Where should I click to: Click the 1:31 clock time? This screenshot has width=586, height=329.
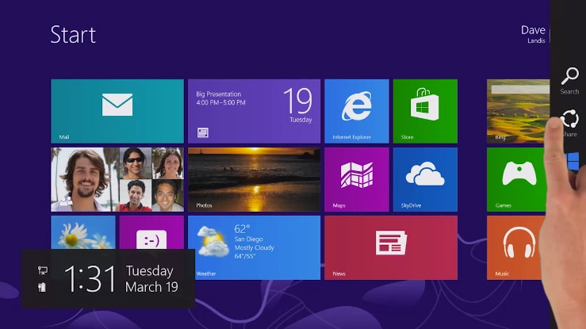pos(90,278)
